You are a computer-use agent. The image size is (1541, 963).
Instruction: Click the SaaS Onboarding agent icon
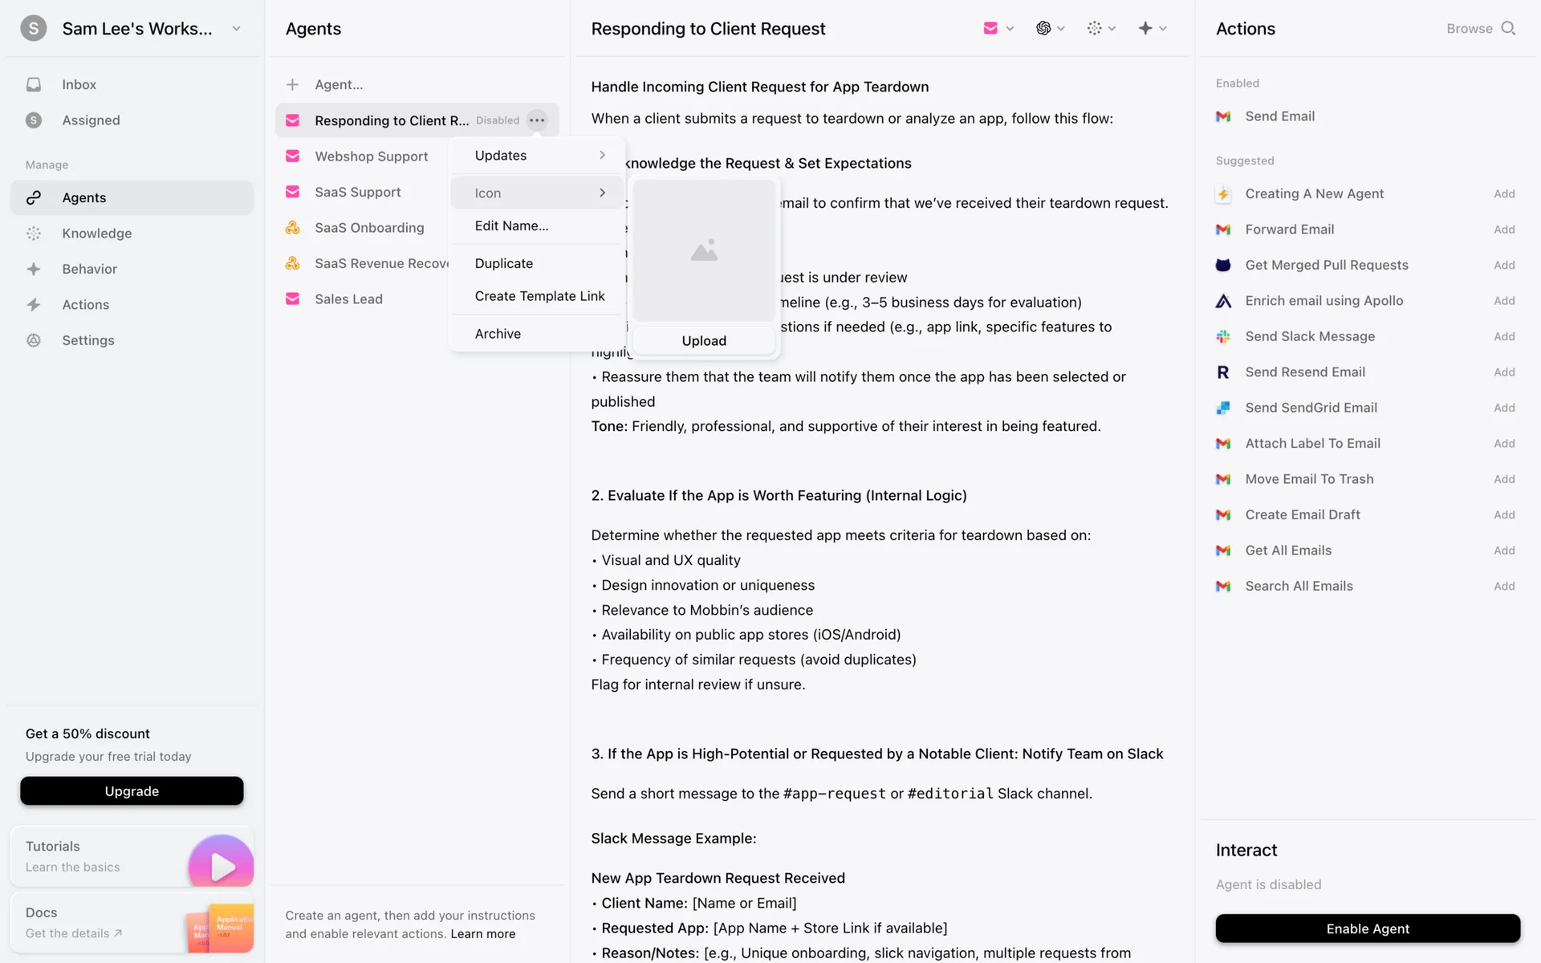pyautogui.click(x=293, y=228)
